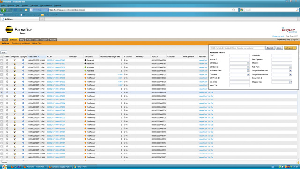This screenshot has width=300, height=169.
Task: Expand the Rate Plan filter dropdown
Action: coord(291,67)
